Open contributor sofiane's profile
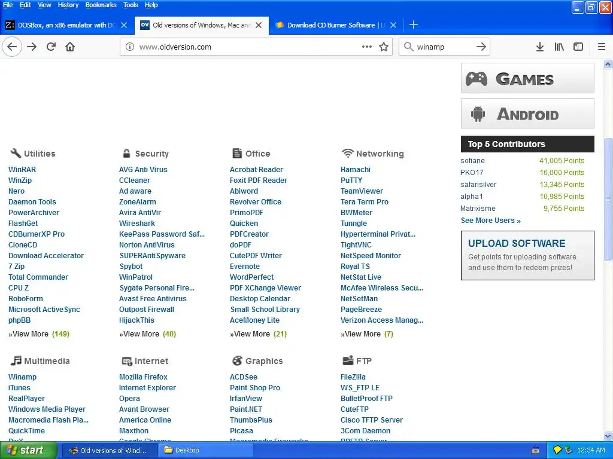The image size is (613, 459). (x=472, y=160)
